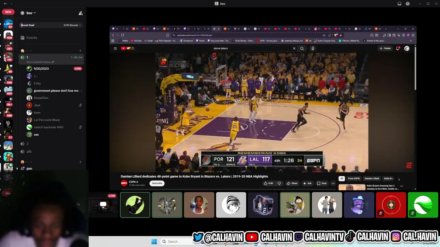Open the server icon with 438 badge
440x247 pixels.
[x=8, y=35]
